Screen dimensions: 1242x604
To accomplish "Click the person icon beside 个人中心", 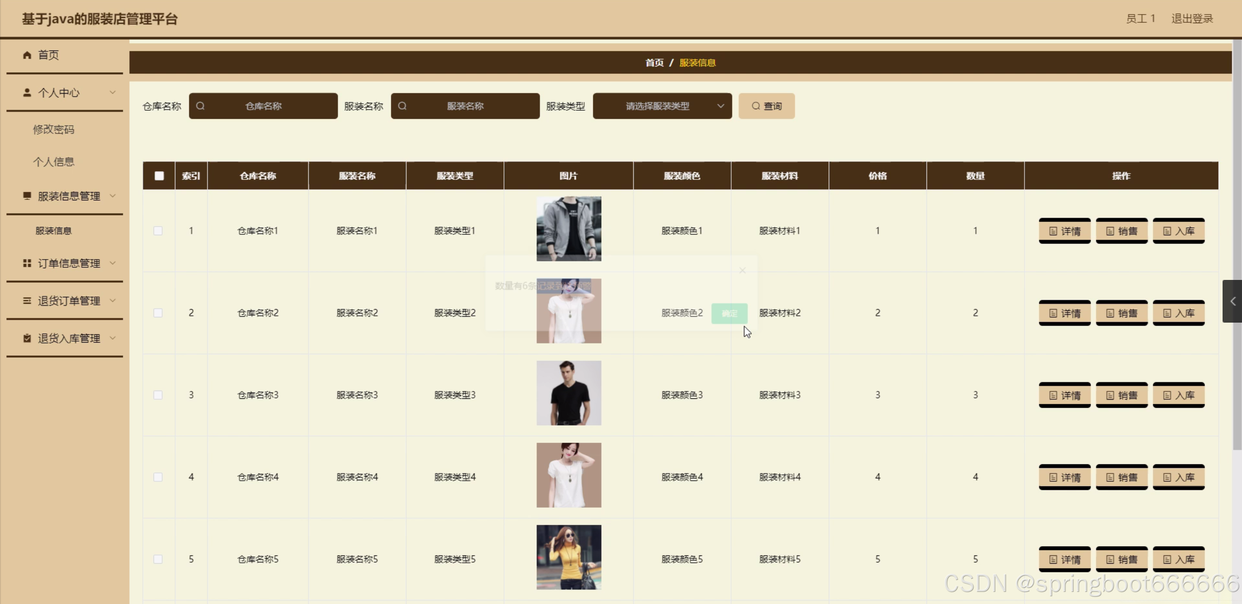I will pos(27,92).
